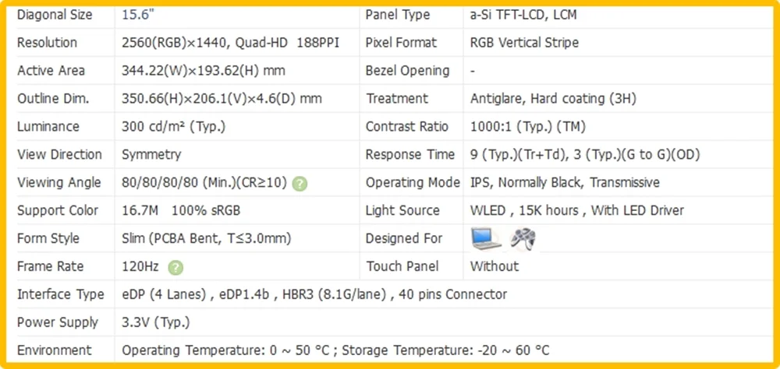Click the RGB Vertical Stripe pixel format
Screen dimensions: 780x369
(x=524, y=43)
